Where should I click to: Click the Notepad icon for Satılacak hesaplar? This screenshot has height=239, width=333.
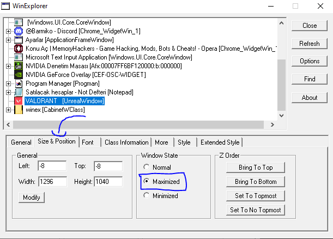(19, 92)
